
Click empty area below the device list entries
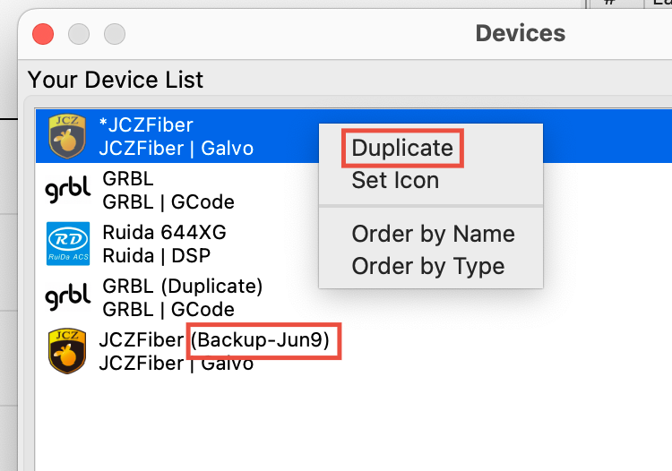tap(354, 424)
